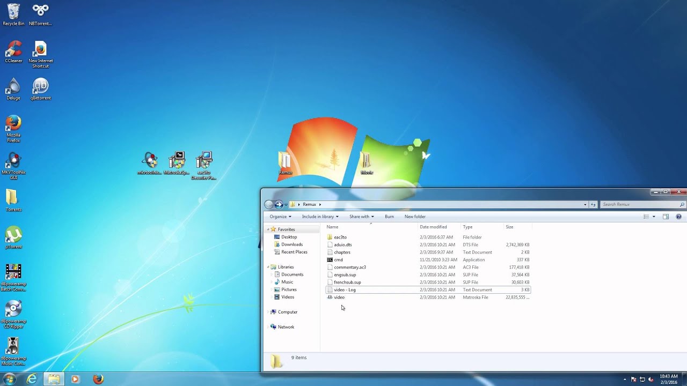Launch uTorrent from the desktop
This screenshot has height=386, width=687.
[x=13, y=237]
